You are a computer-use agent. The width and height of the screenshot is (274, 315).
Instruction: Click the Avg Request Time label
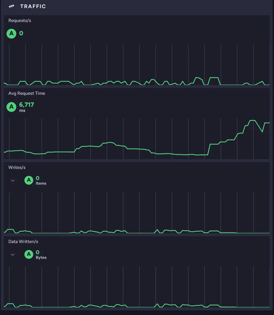pyautogui.click(x=27, y=93)
